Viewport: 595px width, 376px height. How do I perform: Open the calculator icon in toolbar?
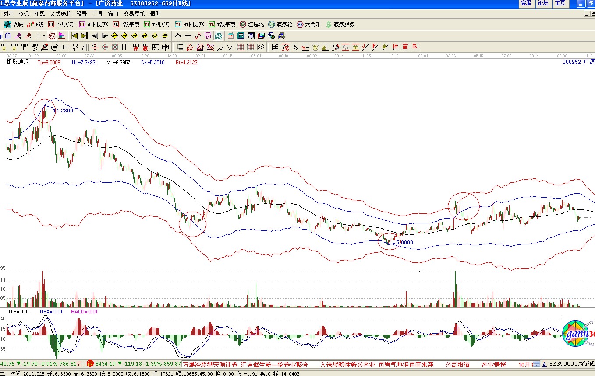241,36
